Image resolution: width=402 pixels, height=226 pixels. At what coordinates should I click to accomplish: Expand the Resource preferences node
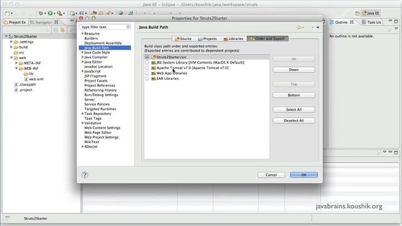point(82,33)
